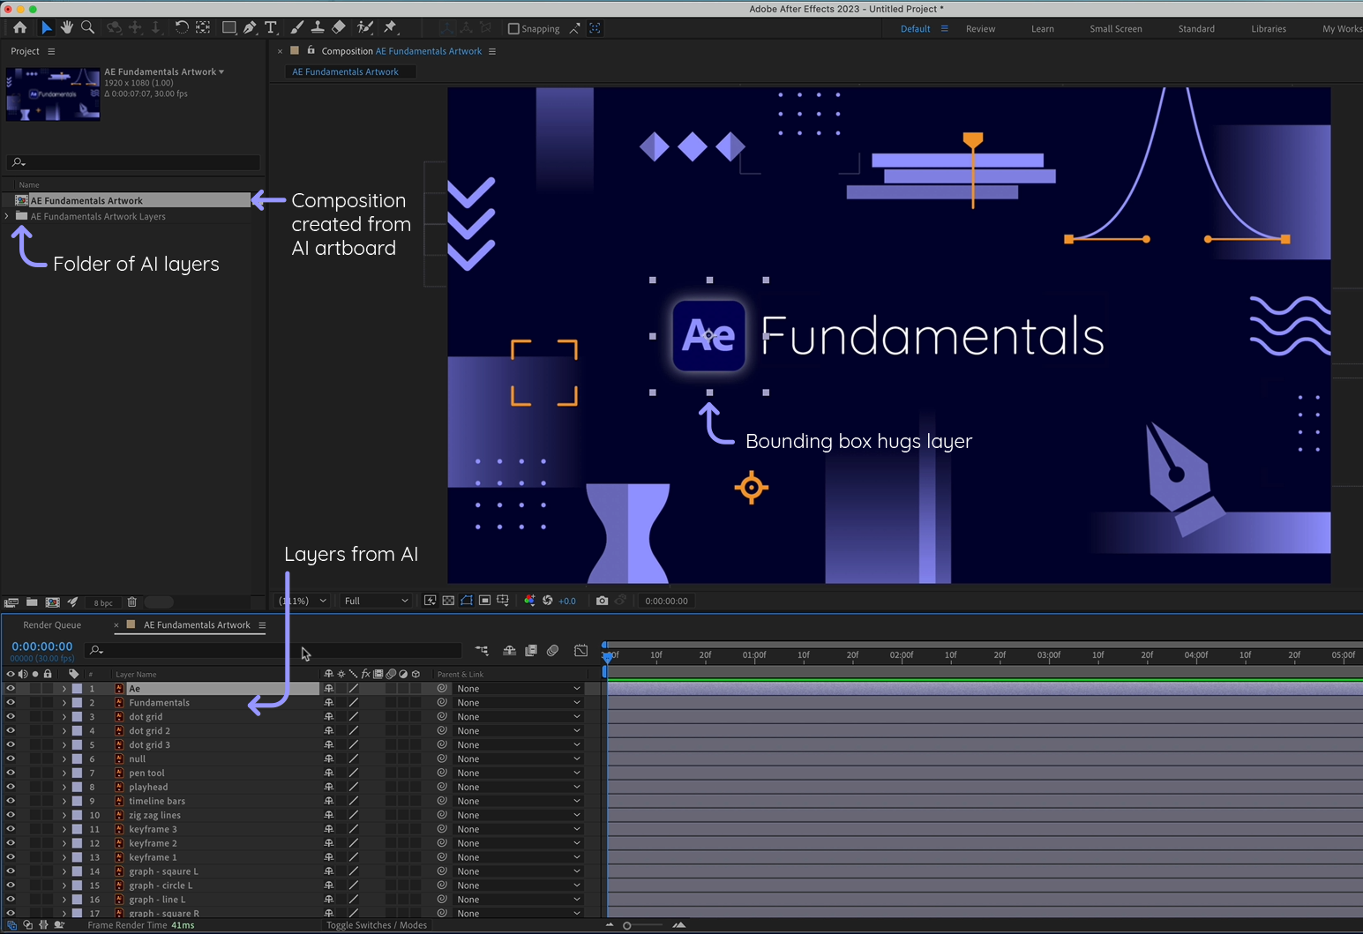The width and height of the screenshot is (1363, 934).
Task: Open the magnification ratio dropdown
Action: tap(303, 601)
